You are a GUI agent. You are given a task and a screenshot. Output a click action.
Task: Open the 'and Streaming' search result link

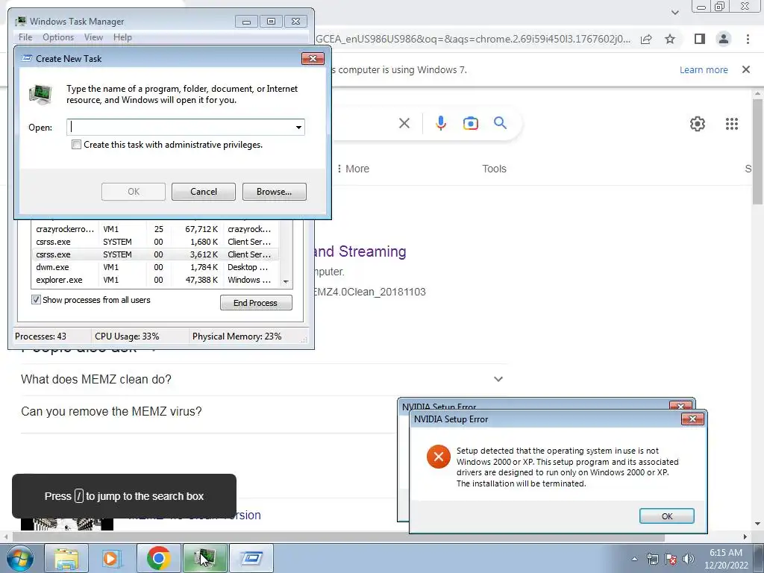click(x=361, y=251)
